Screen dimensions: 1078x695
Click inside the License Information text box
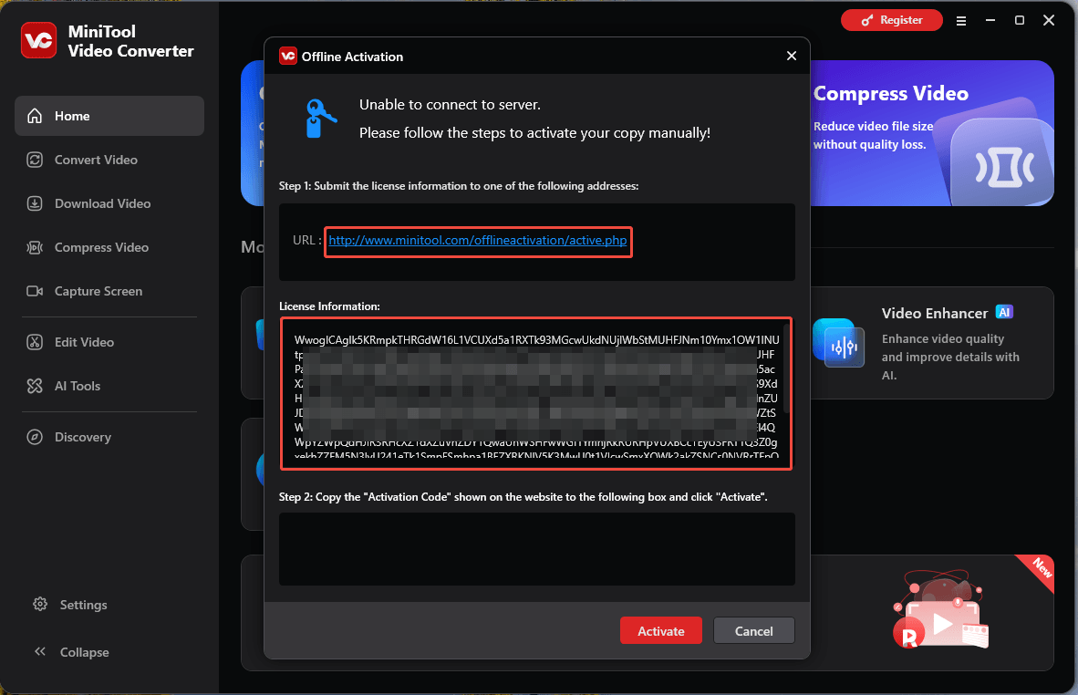[536, 394]
